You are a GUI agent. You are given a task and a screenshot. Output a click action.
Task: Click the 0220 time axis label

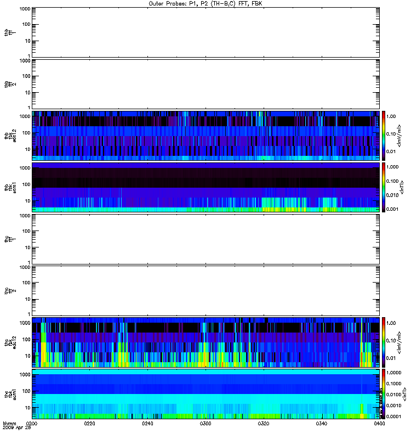pyautogui.click(x=89, y=424)
